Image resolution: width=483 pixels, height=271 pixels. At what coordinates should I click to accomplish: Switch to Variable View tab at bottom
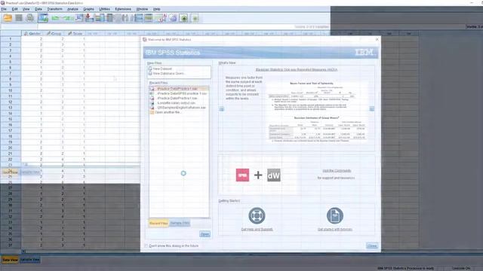[x=30, y=260]
